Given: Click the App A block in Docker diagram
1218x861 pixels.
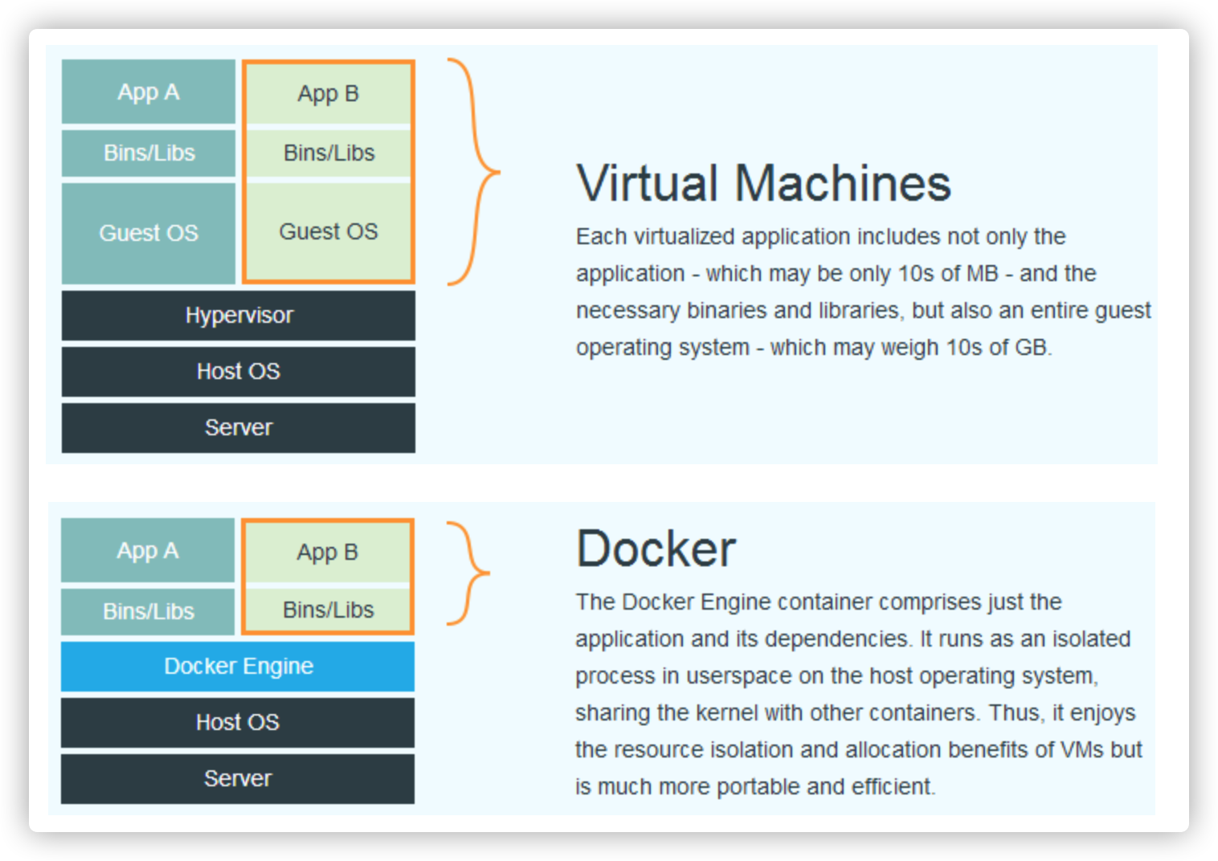Looking at the screenshot, I should coord(148,550).
